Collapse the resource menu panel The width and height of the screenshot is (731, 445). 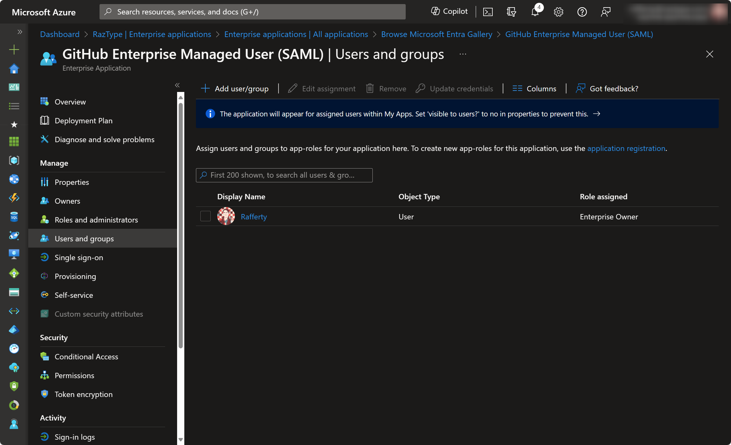pos(177,85)
